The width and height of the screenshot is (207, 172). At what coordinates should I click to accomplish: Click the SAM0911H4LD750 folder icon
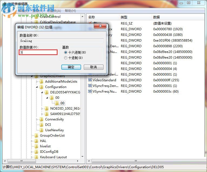pos(46,114)
